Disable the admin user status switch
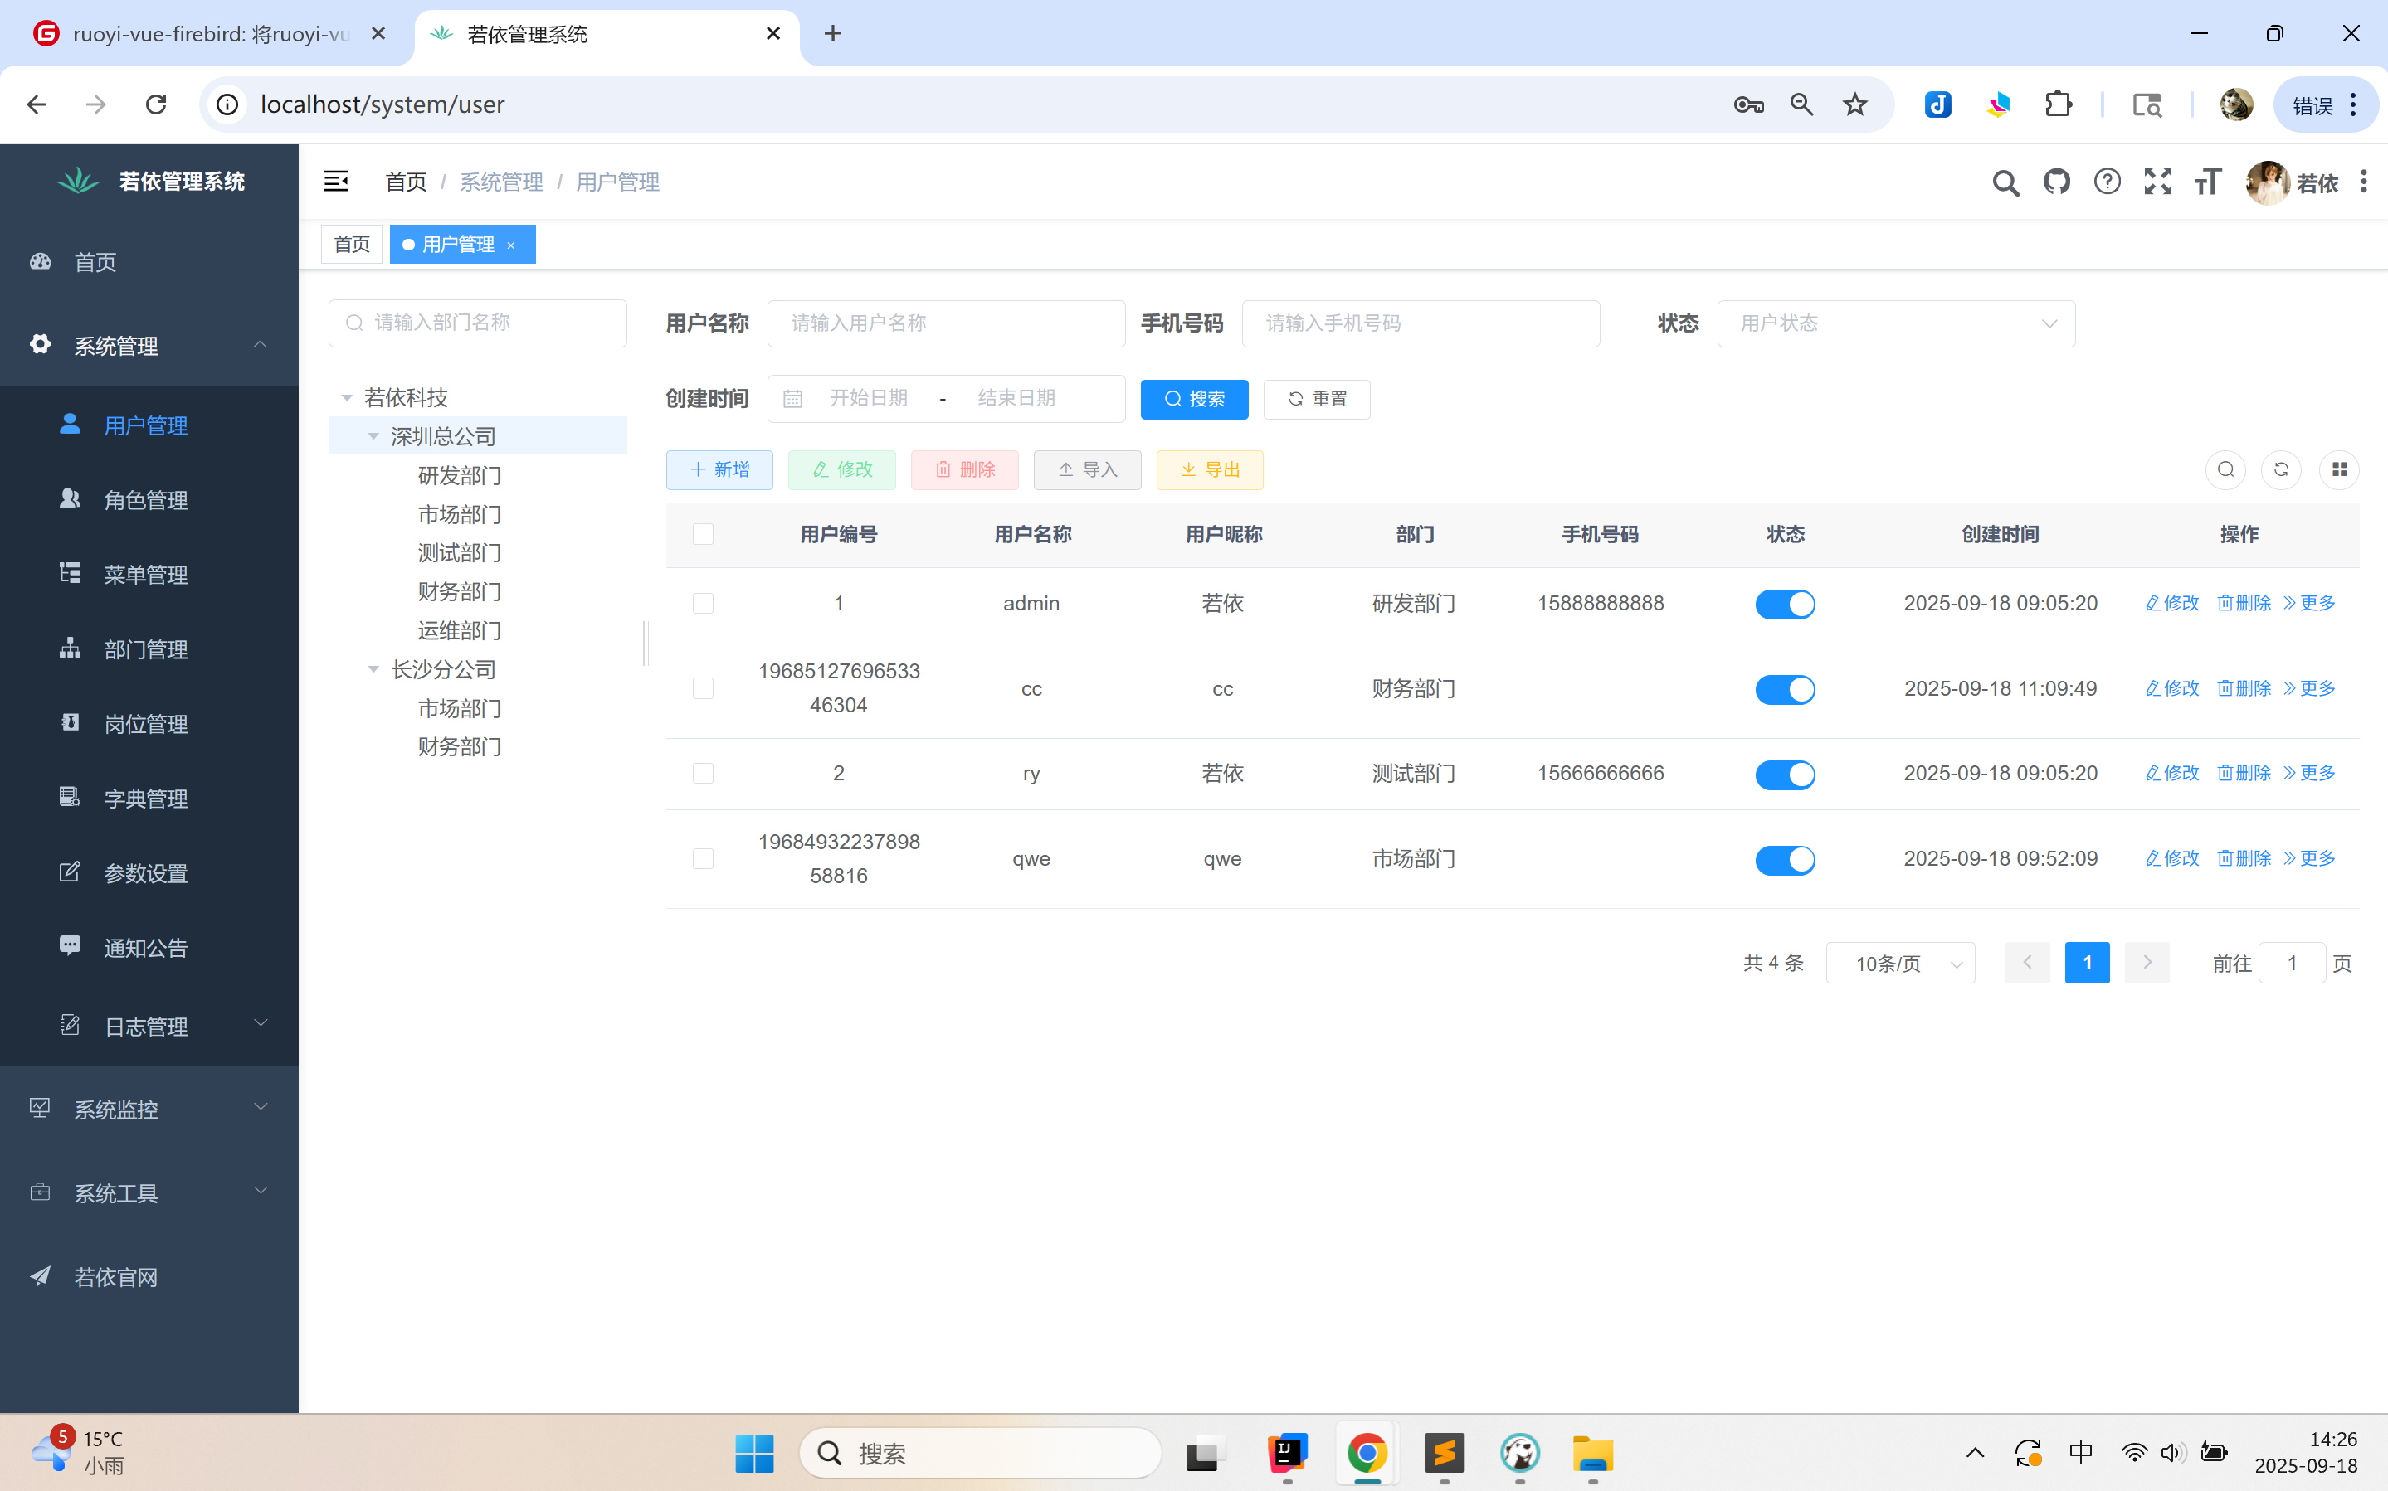The width and height of the screenshot is (2388, 1491). coord(1784,604)
